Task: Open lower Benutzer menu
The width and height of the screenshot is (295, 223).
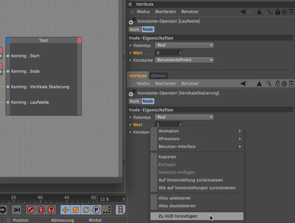Action: pyautogui.click(x=190, y=83)
